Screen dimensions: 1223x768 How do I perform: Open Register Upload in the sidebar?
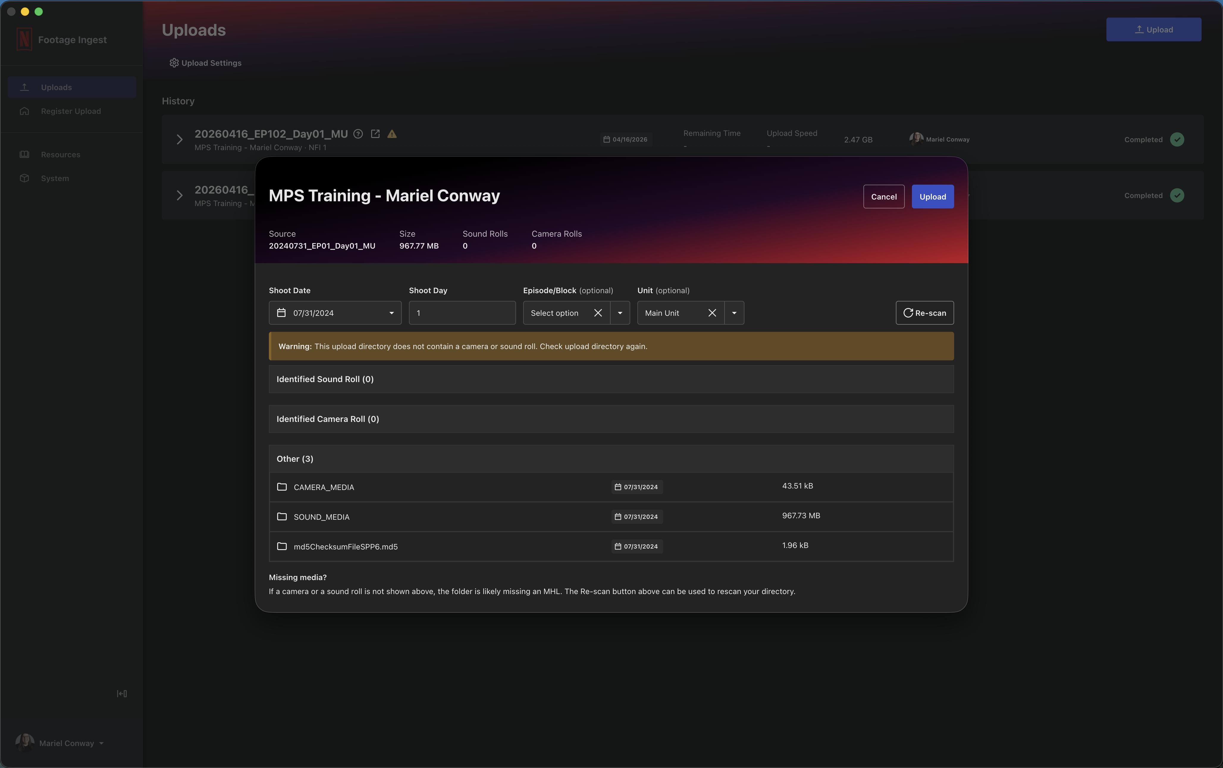pos(72,111)
